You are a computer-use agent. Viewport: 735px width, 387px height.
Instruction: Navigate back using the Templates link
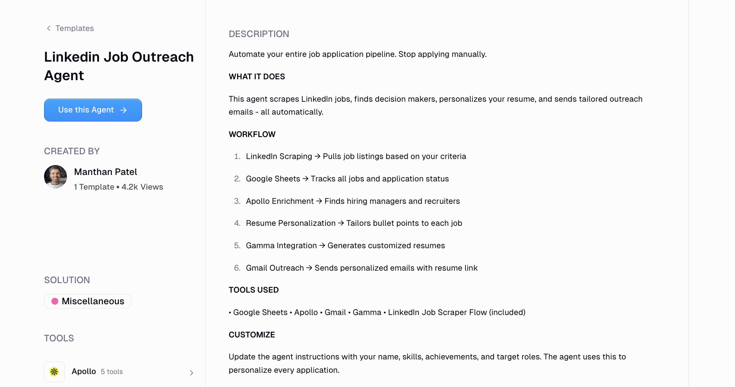click(74, 28)
